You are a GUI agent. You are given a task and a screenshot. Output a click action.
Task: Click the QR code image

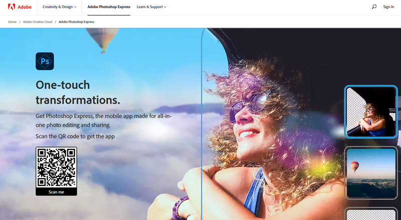(x=56, y=167)
